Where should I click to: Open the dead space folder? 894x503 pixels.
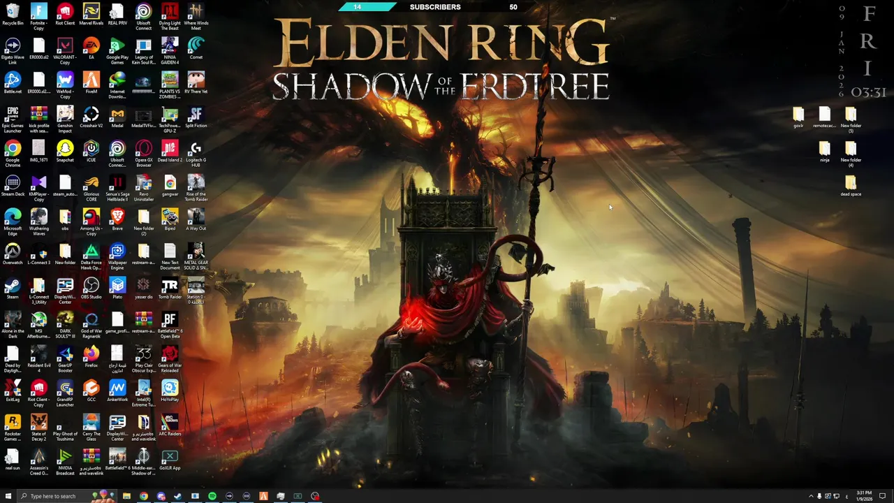(x=851, y=186)
